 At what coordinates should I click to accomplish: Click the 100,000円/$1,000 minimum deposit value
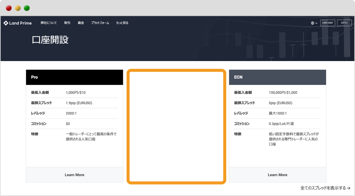pos(283,93)
